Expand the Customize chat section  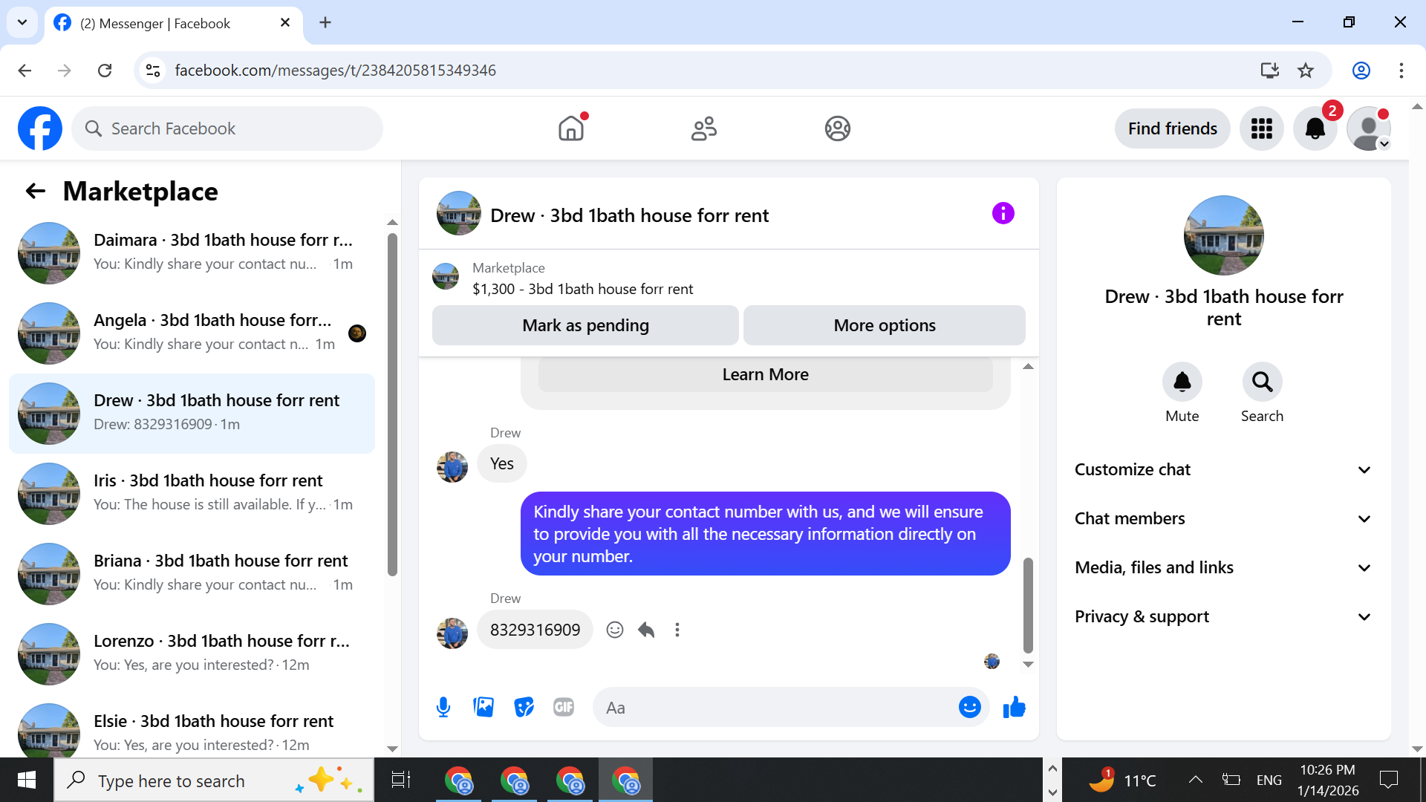click(x=1223, y=469)
